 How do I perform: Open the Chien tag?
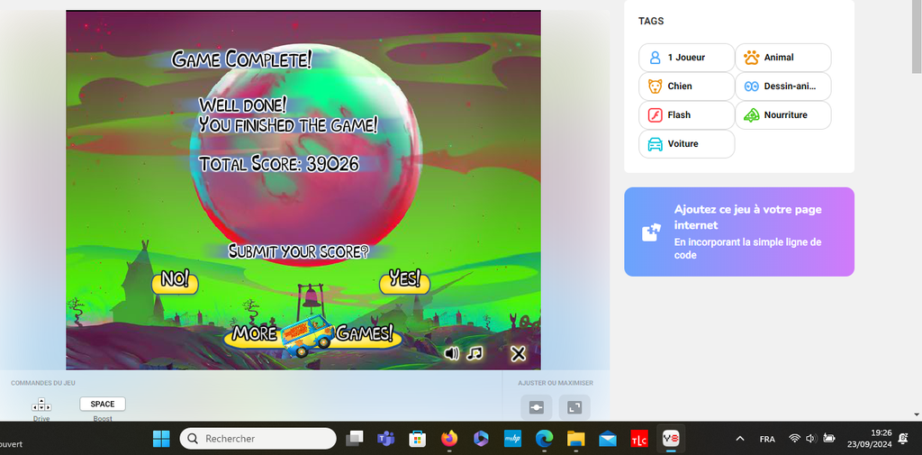686,86
